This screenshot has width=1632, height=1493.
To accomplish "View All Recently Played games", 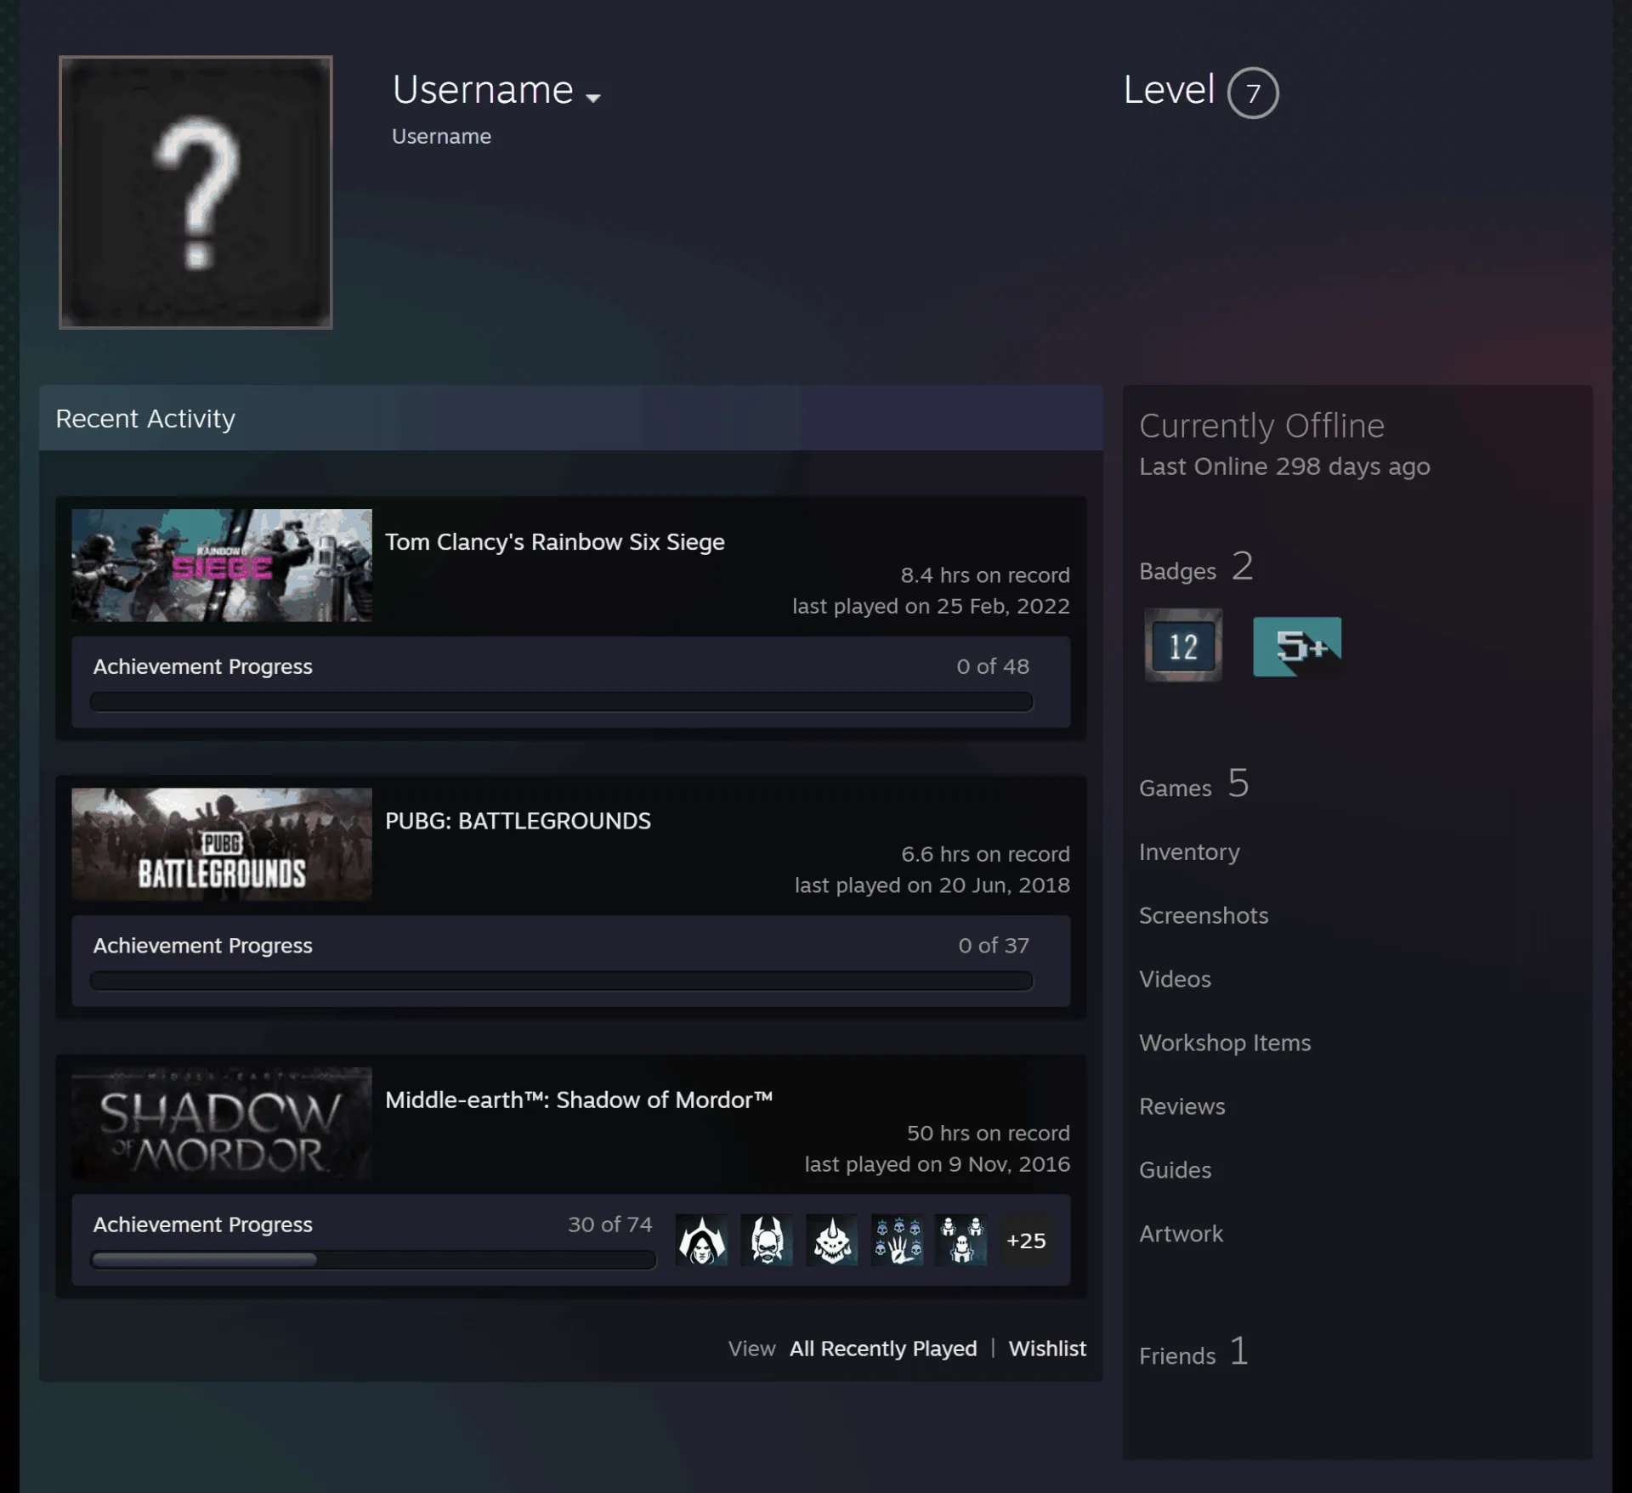I will [x=883, y=1349].
